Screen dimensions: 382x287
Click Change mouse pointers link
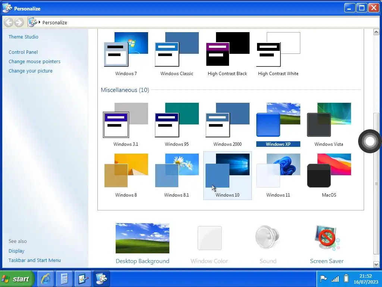point(34,62)
